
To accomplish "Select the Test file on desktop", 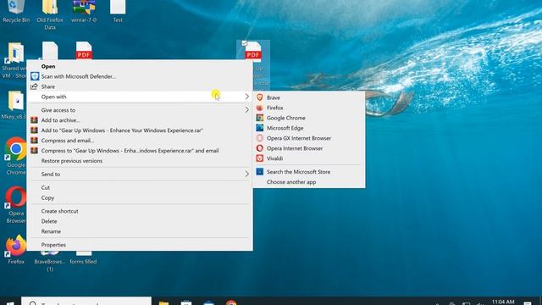I will click(118, 11).
